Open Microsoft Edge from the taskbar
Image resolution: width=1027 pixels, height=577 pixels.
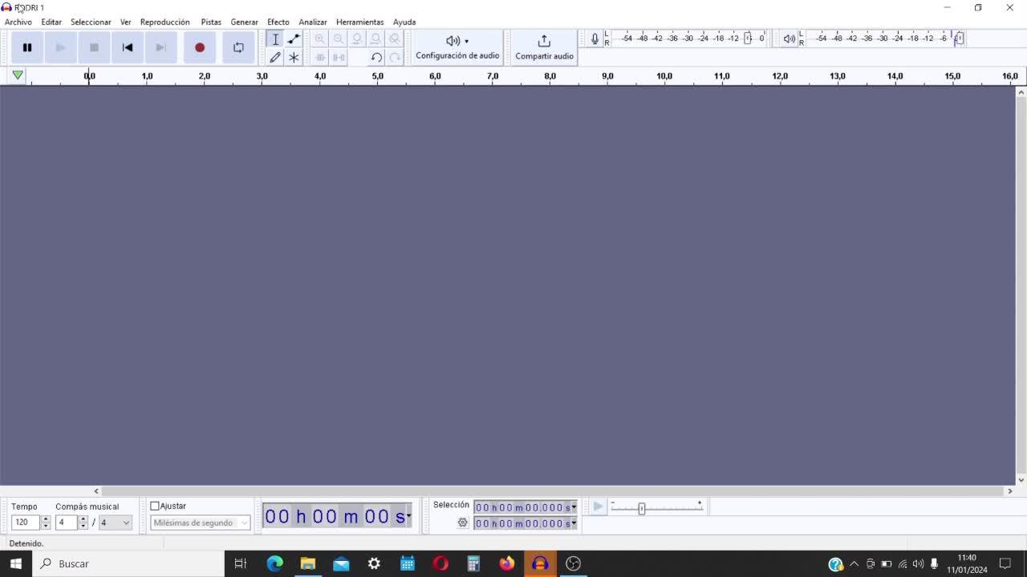pos(274,563)
